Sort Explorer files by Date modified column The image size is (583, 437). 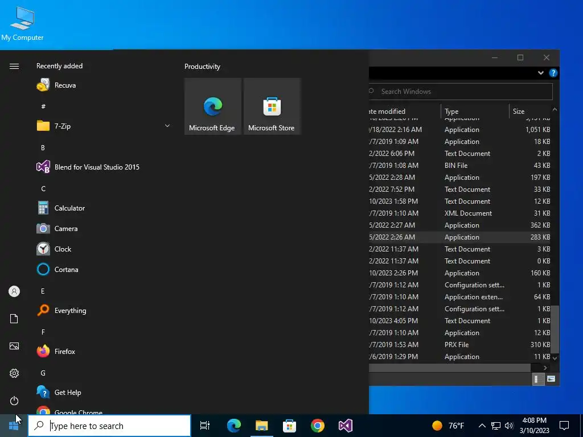click(405, 111)
